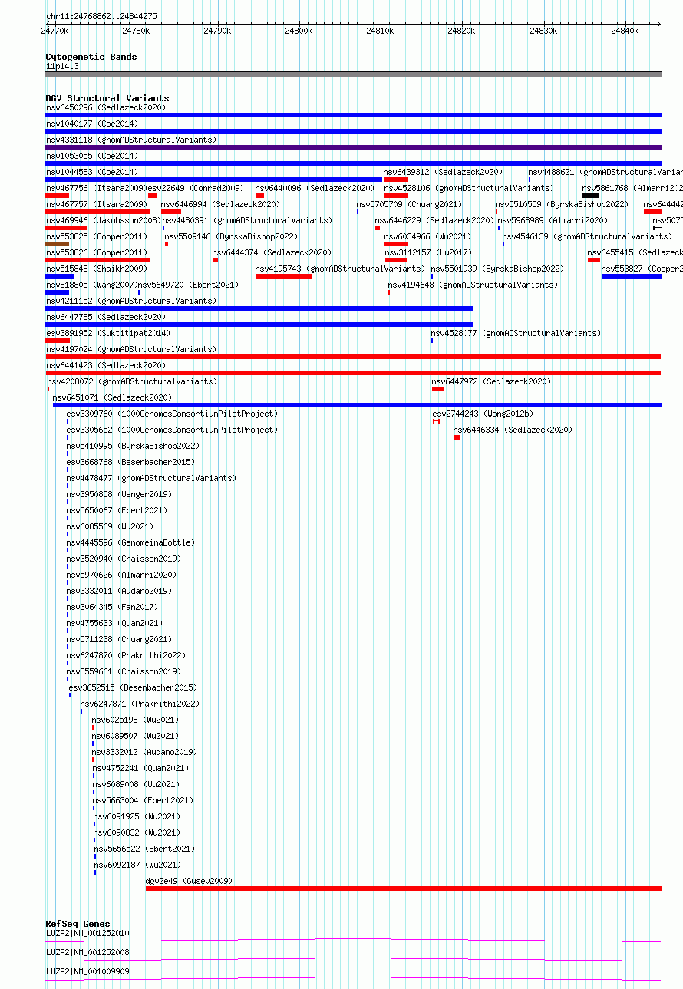
Task: Open esv3309760 (1000GenomesConsortiumPilotProject) label
Action: (172, 414)
